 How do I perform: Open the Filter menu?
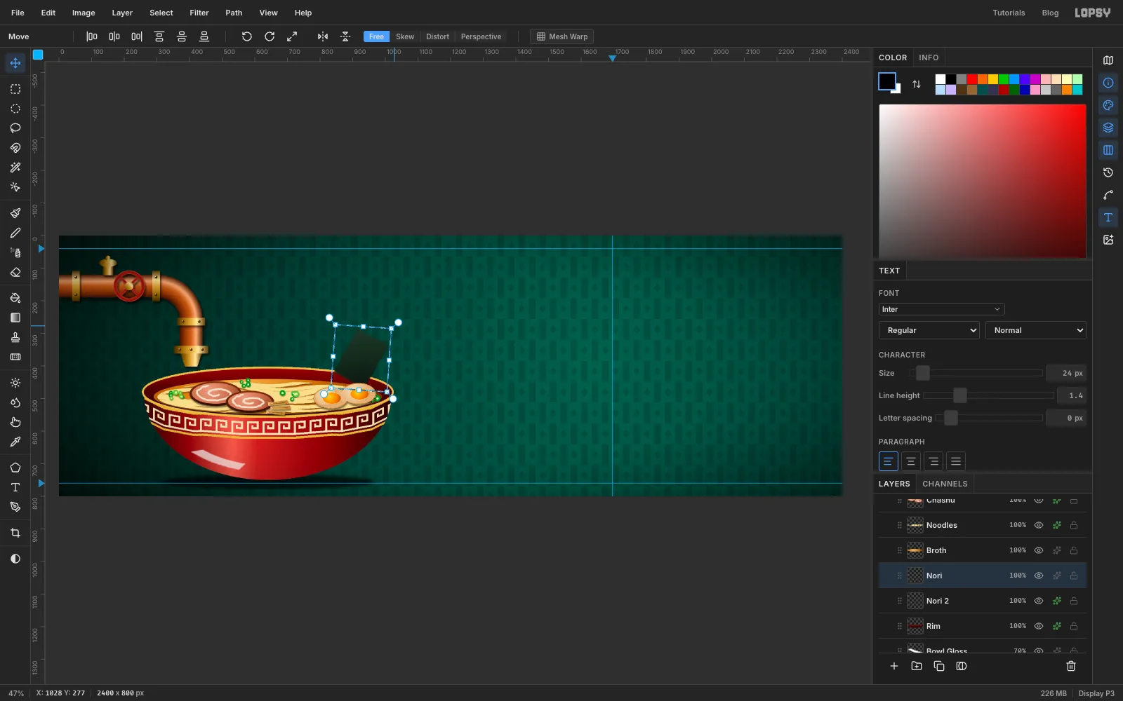click(x=199, y=13)
